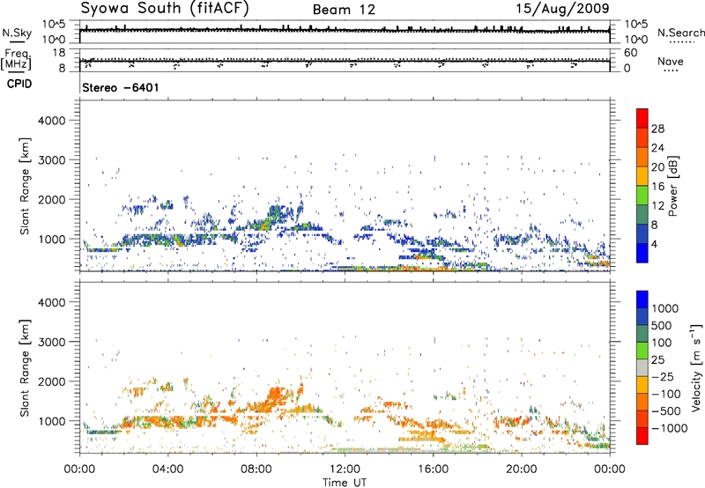
Task: Click the 'Stereo -6401' text
Action: pos(121,87)
